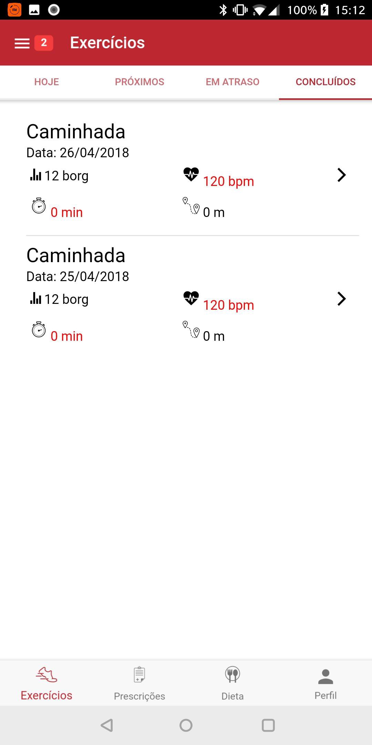Switch to the PRÓXIMOS tab

pyautogui.click(x=139, y=82)
